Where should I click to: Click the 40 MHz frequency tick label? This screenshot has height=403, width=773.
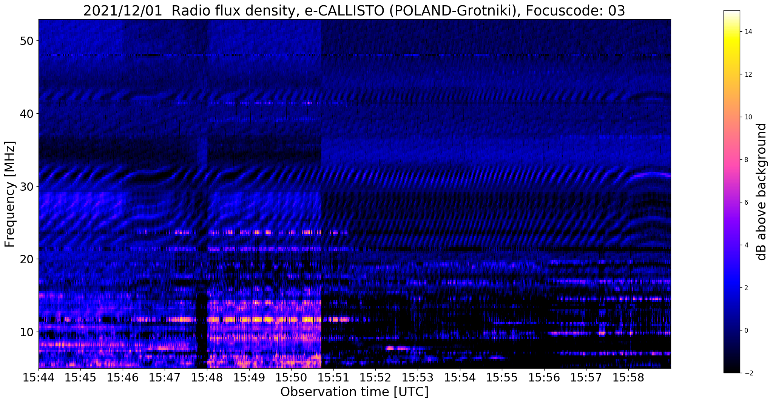tap(26, 114)
